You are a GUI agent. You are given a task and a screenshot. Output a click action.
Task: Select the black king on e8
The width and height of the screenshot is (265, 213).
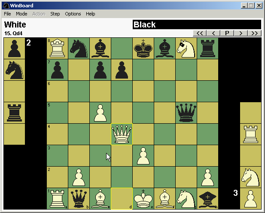[143, 49]
